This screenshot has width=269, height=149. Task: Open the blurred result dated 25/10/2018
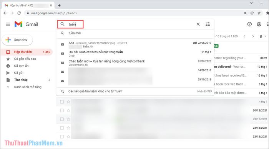pos(135,81)
